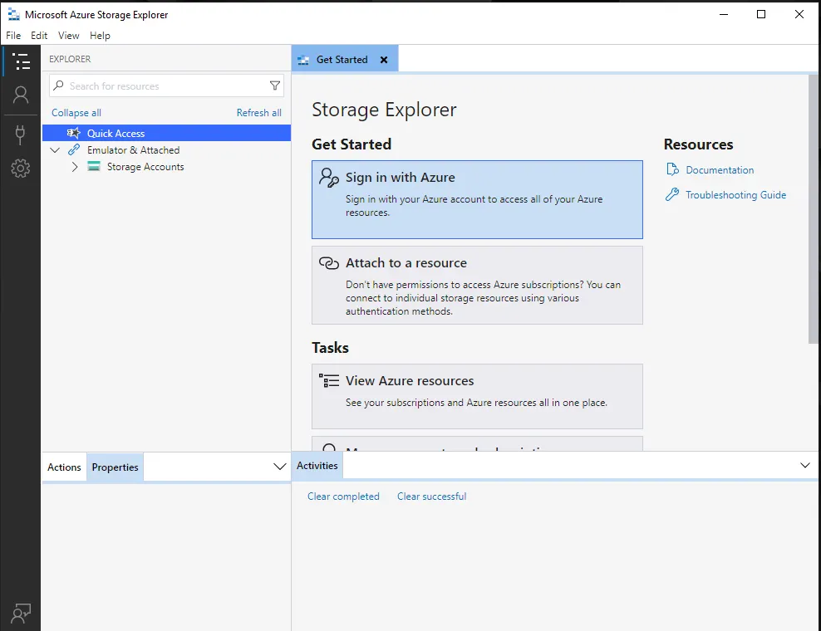
Task: Click the Quick Access star icon
Action: coord(73,133)
